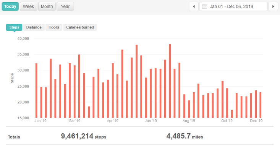Click the 25,000 y-axis label
Viewport: 280px width, 147px height.
(x=23, y=86)
